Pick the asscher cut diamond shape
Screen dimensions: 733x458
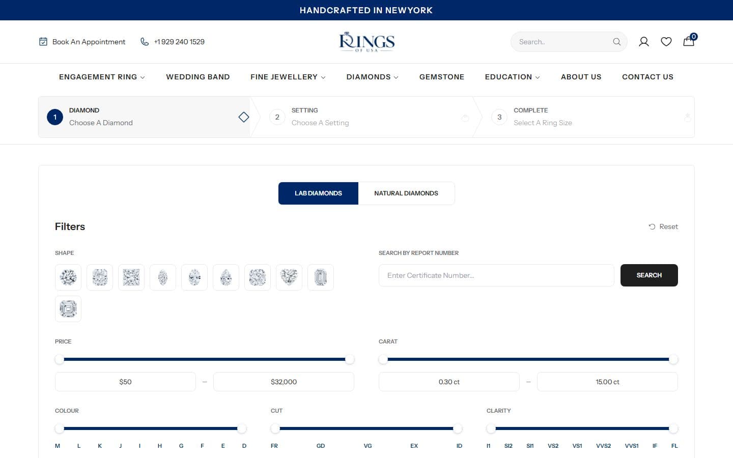[x=68, y=309]
